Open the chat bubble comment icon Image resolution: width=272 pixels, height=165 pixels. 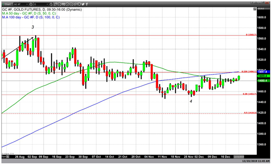[79, 4]
